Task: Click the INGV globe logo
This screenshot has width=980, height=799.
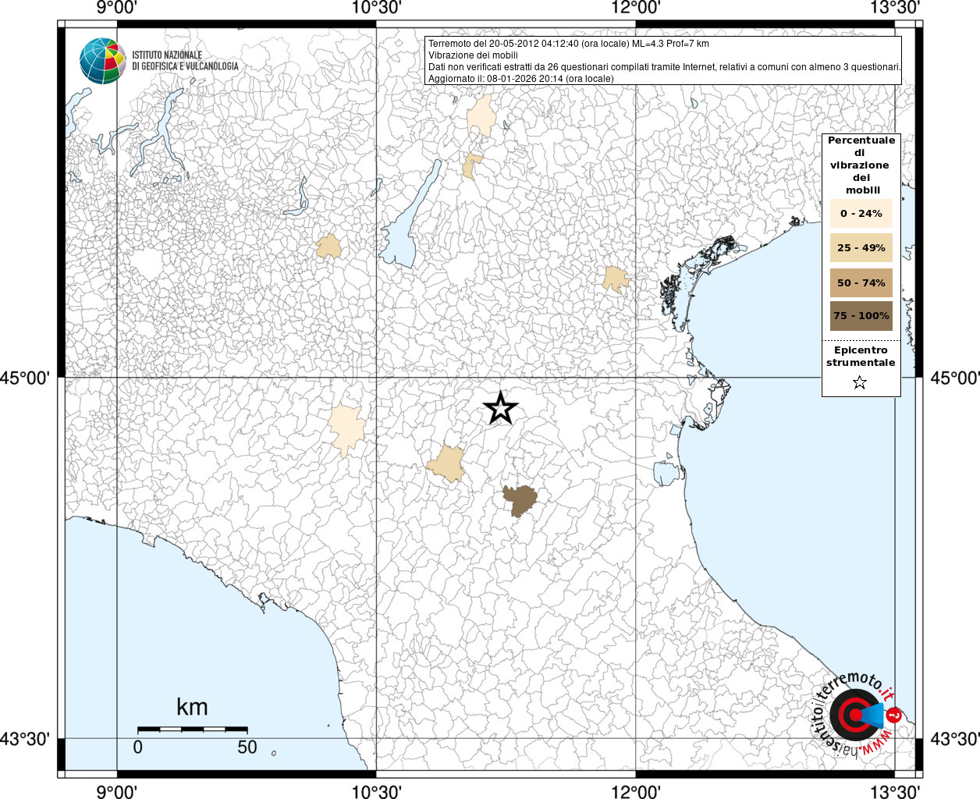Action: click(x=102, y=61)
